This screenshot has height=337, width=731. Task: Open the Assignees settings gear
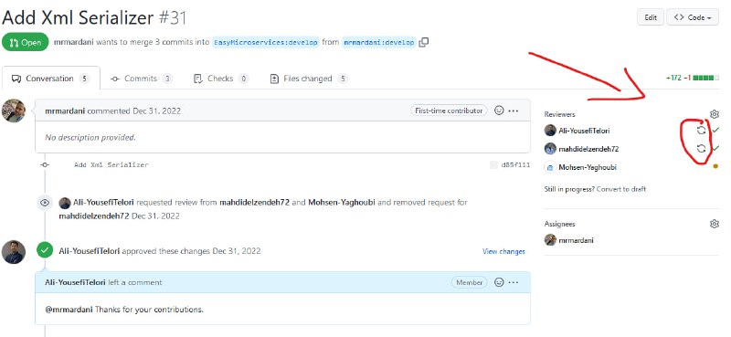pyautogui.click(x=715, y=224)
